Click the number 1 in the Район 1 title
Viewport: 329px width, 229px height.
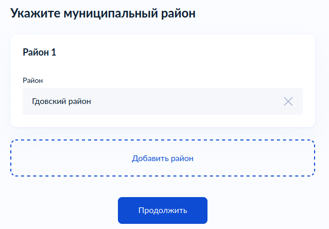(54, 52)
